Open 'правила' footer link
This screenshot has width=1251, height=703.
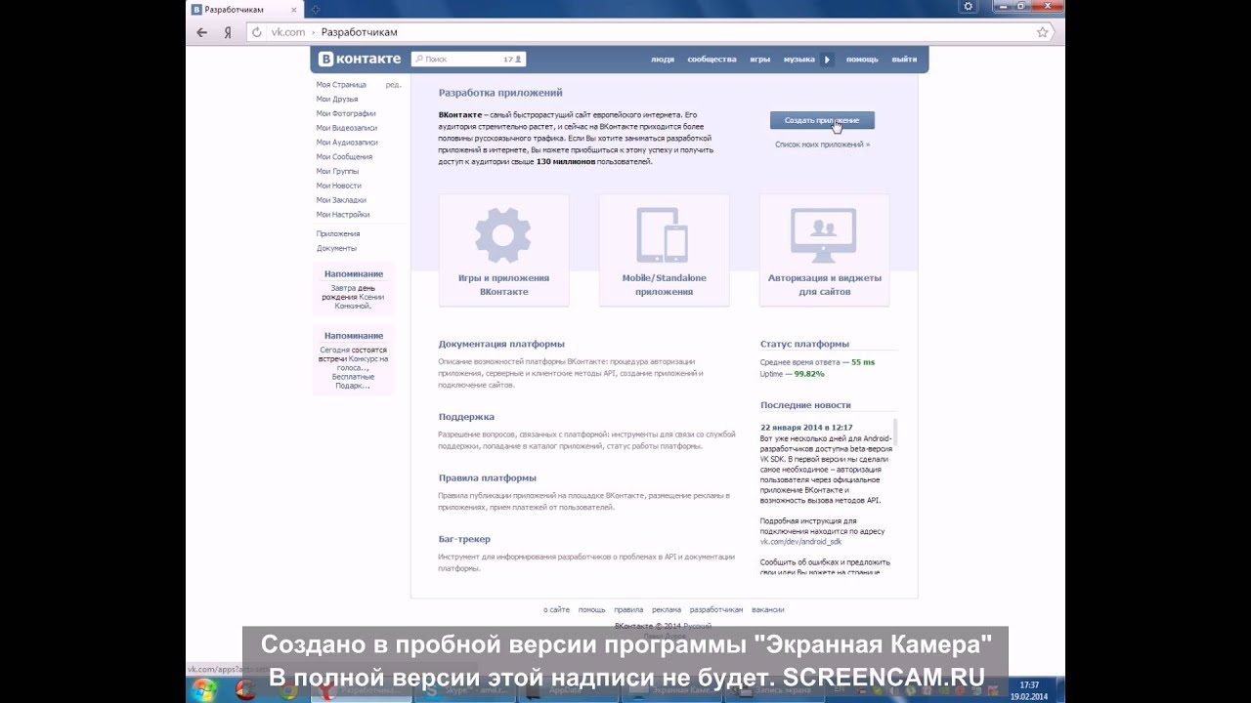click(628, 609)
